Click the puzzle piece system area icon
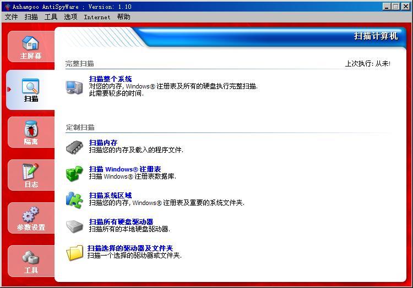Image resolution: width=413 pixels, height=288 pixels. click(x=74, y=200)
